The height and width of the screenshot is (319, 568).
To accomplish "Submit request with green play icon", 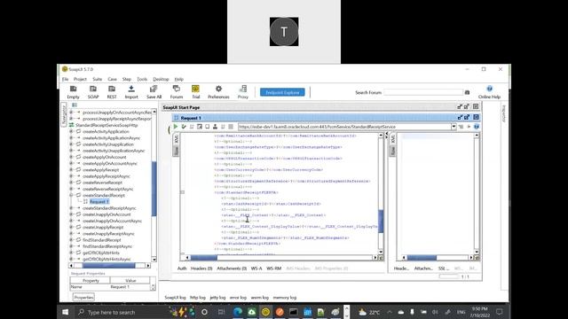I will [176, 127].
